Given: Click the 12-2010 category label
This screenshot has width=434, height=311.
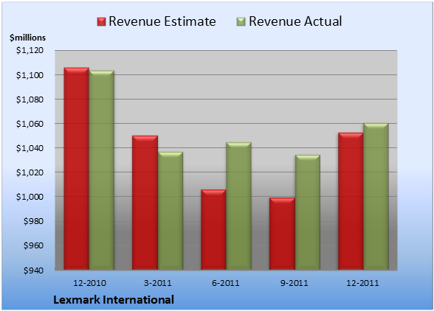Looking at the screenshot, I should 89,283.
